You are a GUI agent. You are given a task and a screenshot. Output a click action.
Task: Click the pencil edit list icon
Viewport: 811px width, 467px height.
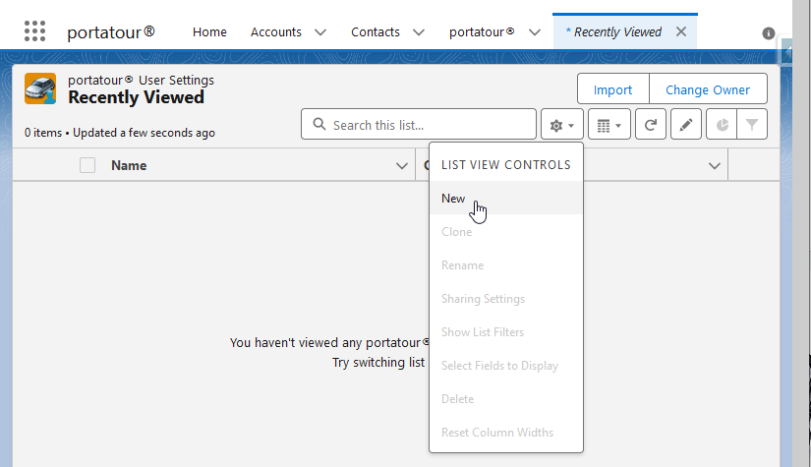pyautogui.click(x=686, y=125)
